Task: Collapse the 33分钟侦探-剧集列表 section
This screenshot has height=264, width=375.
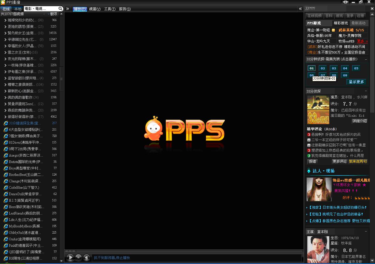Action: click(366, 59)
